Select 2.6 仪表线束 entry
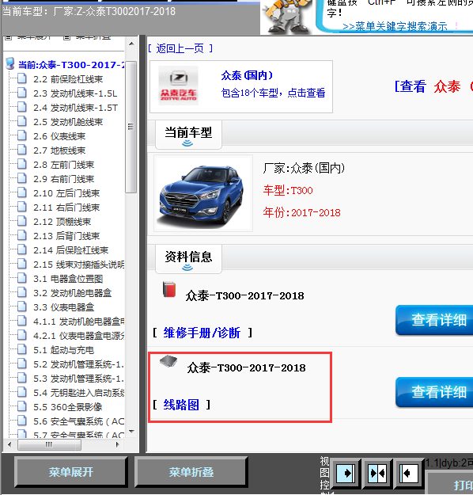 coord(59,136)
